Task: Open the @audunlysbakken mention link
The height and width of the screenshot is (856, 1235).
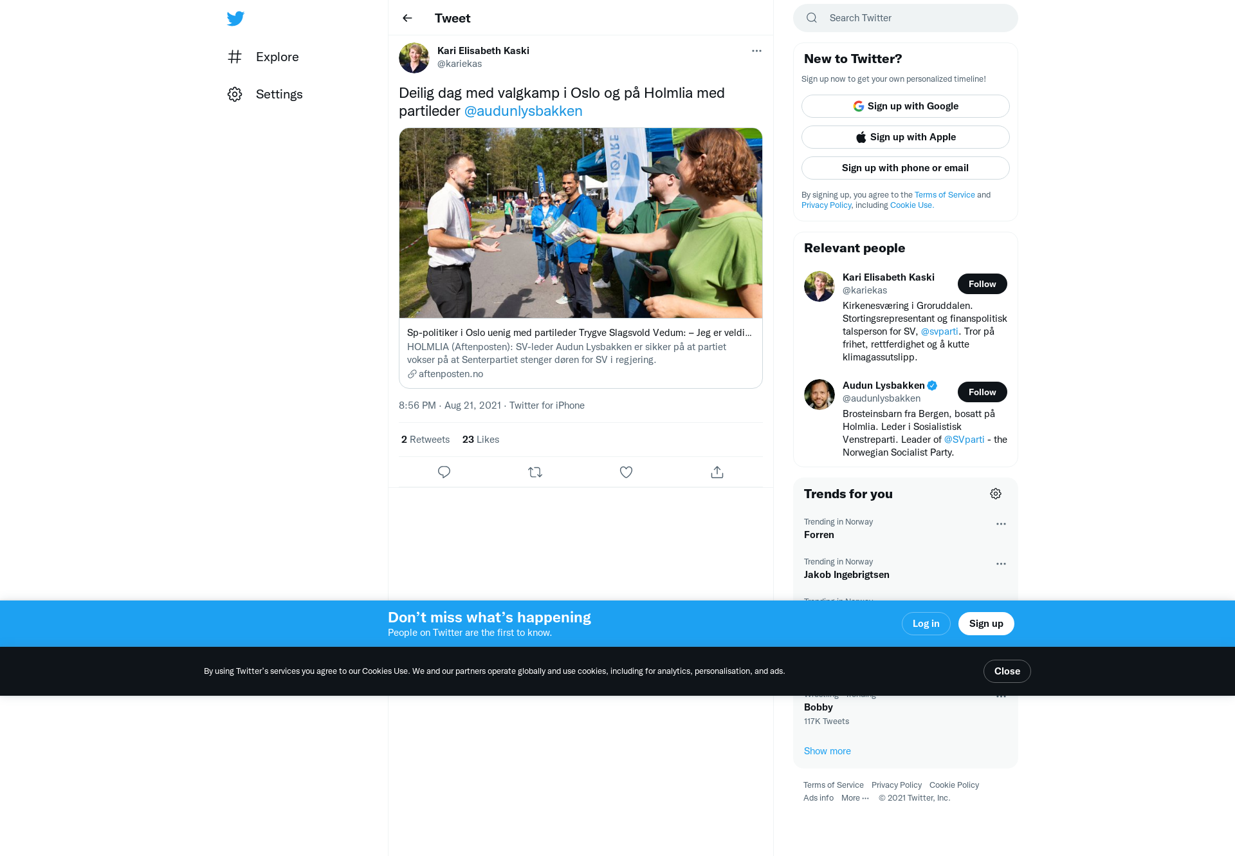Action: coord(524,111)
